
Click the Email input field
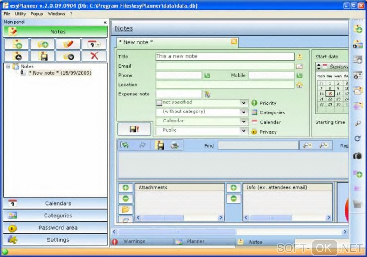tap(225, 66)
